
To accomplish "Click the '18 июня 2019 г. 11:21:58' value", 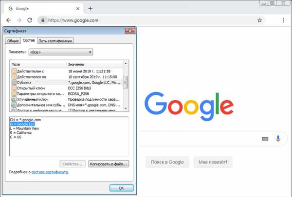I will pyautogui.click(x=90, y=72).
